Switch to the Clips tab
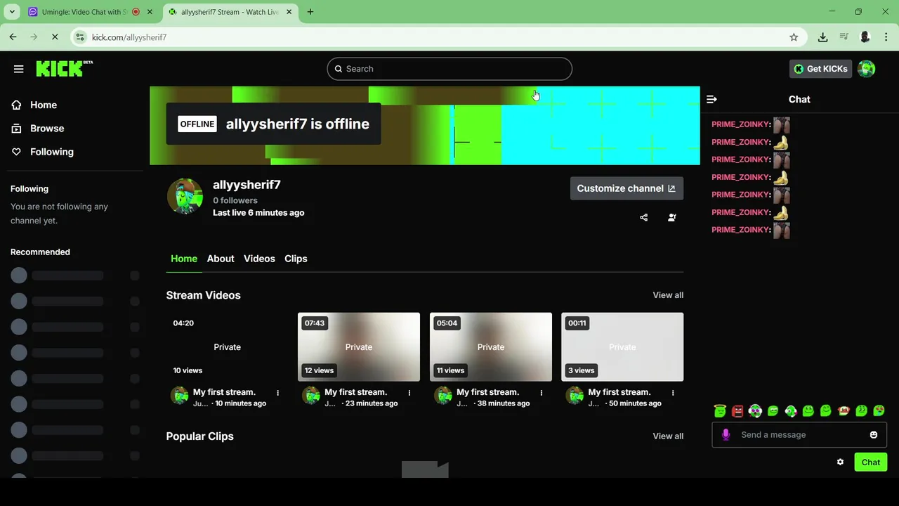The image size is (899, 506). point(296,259)
